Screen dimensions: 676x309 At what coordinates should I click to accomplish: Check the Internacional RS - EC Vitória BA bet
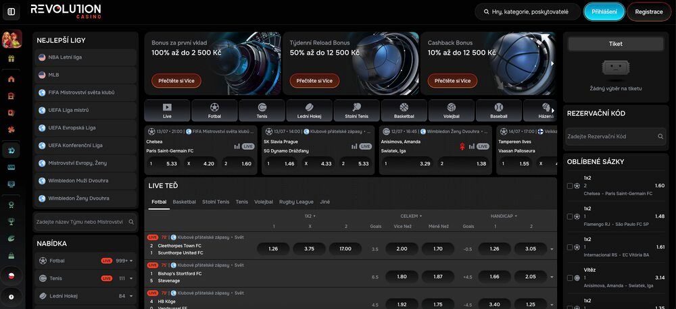point(570,247)
